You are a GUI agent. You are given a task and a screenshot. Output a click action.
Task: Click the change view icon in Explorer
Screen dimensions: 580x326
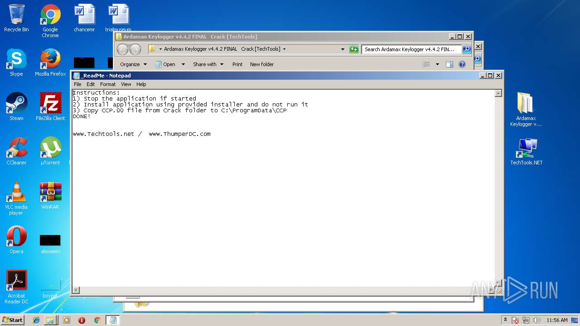click(426, 64)
